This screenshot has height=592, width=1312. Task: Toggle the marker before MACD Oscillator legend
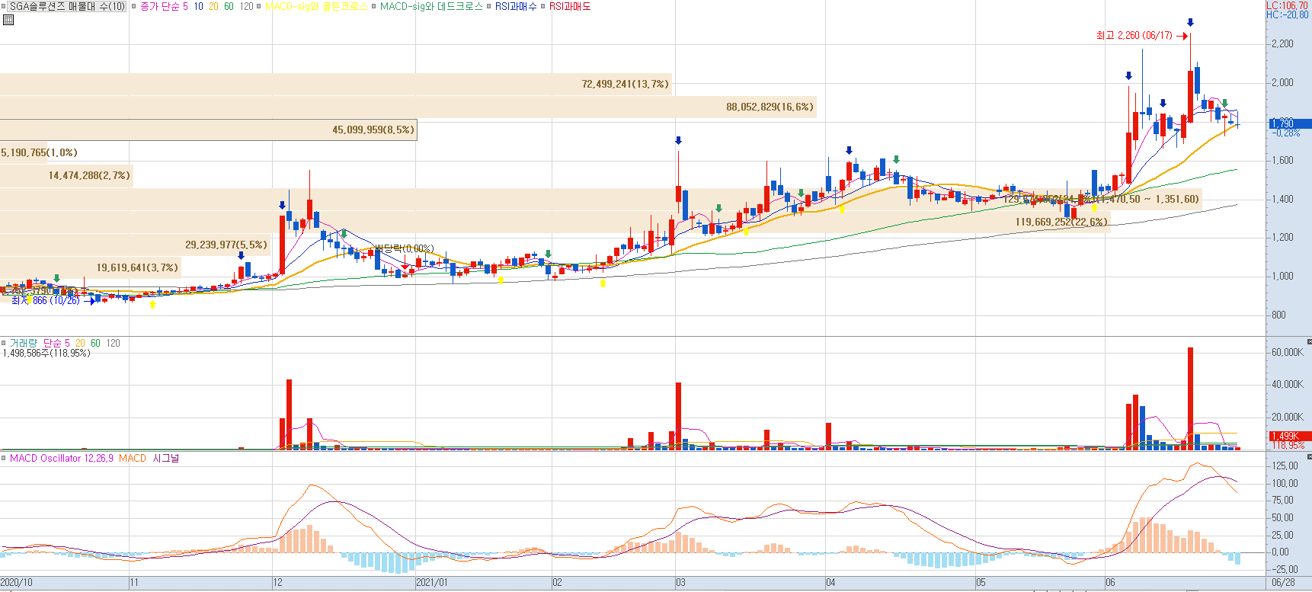point(4,458)
